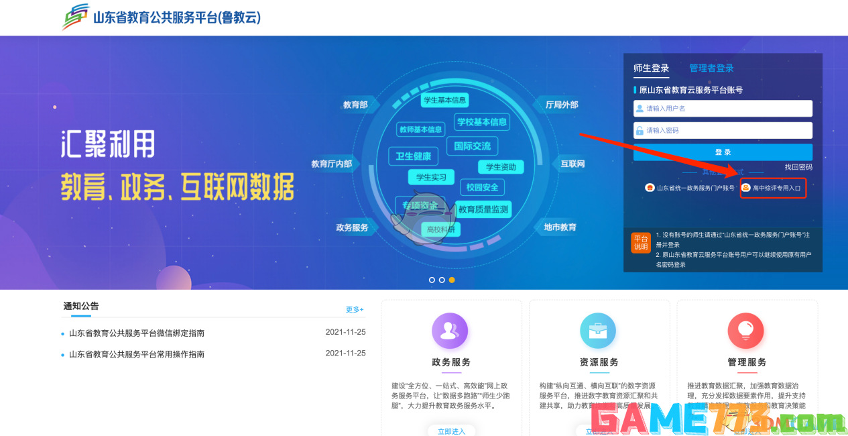Click the user icon in username field
Image resolution: width=848 pixels, height=436 pixels.
pyautogui.click(x=640, y=109)
